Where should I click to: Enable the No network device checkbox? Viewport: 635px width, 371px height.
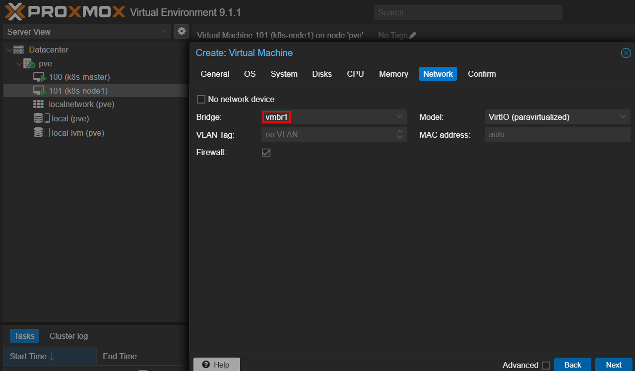(201, 99)
